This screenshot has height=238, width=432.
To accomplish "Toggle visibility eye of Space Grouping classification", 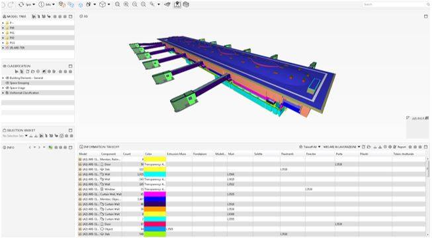I will point(7,83).
